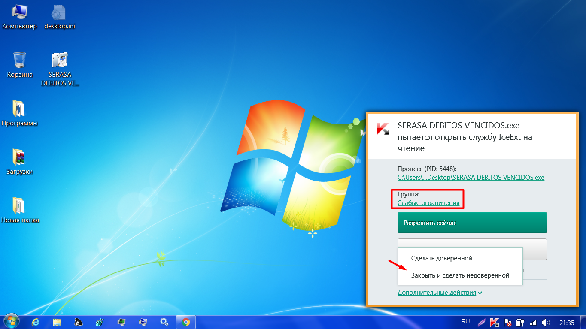Open Windows Explorer from the taskbar
Viewport: 586px width, 329px height.
click(x=58, y=322)
